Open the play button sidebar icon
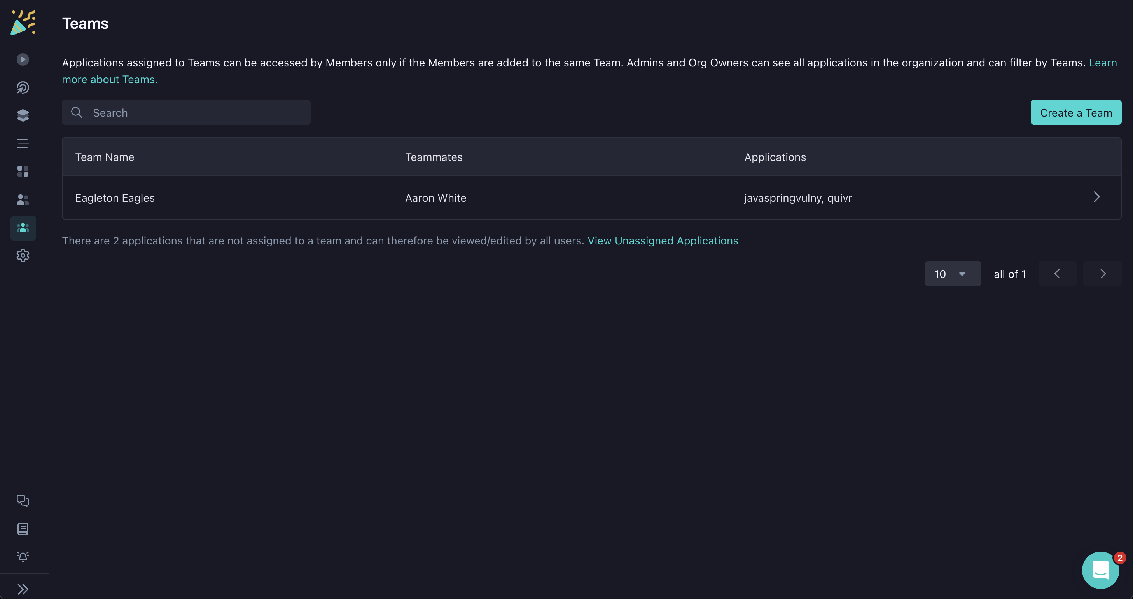This screenshot has height=599, width=1133. click(x=23, y=59)
